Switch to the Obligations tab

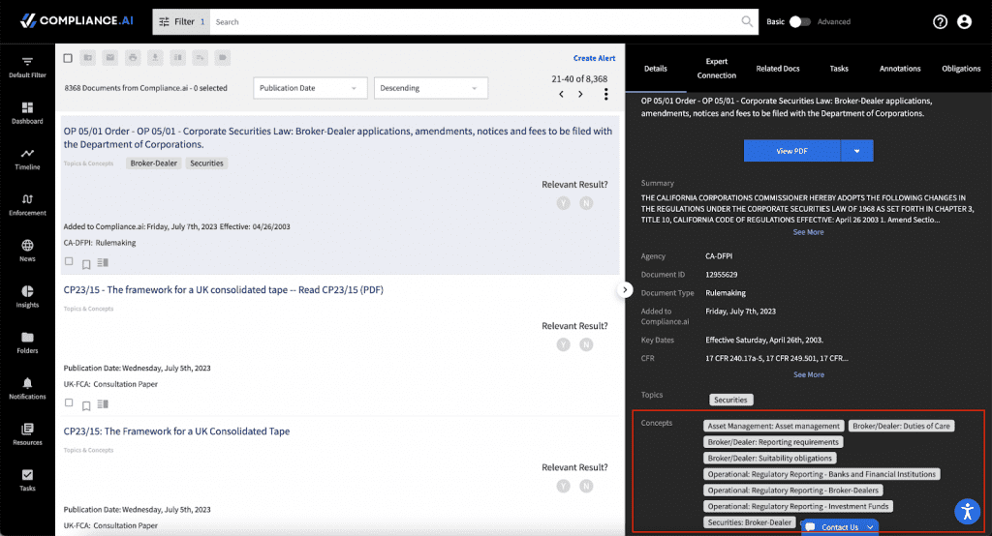961,69
